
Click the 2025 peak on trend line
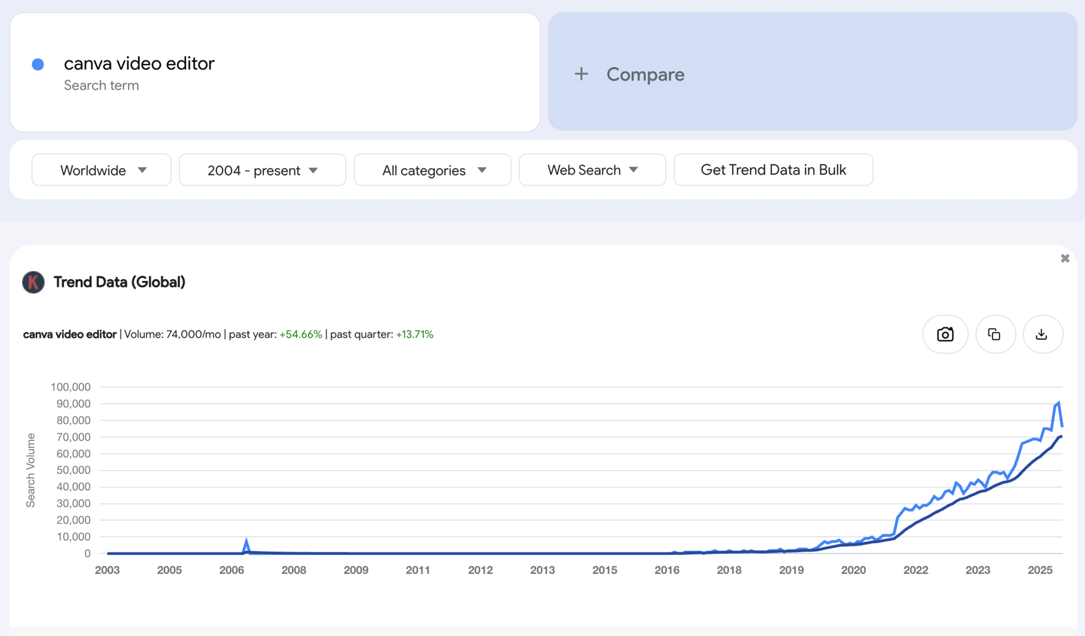tap(1058, 403)
